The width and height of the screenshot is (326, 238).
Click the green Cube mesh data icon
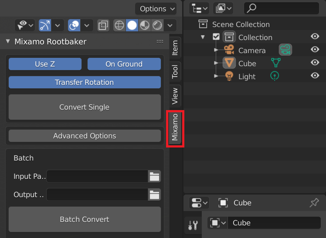[x=276, y=63]
